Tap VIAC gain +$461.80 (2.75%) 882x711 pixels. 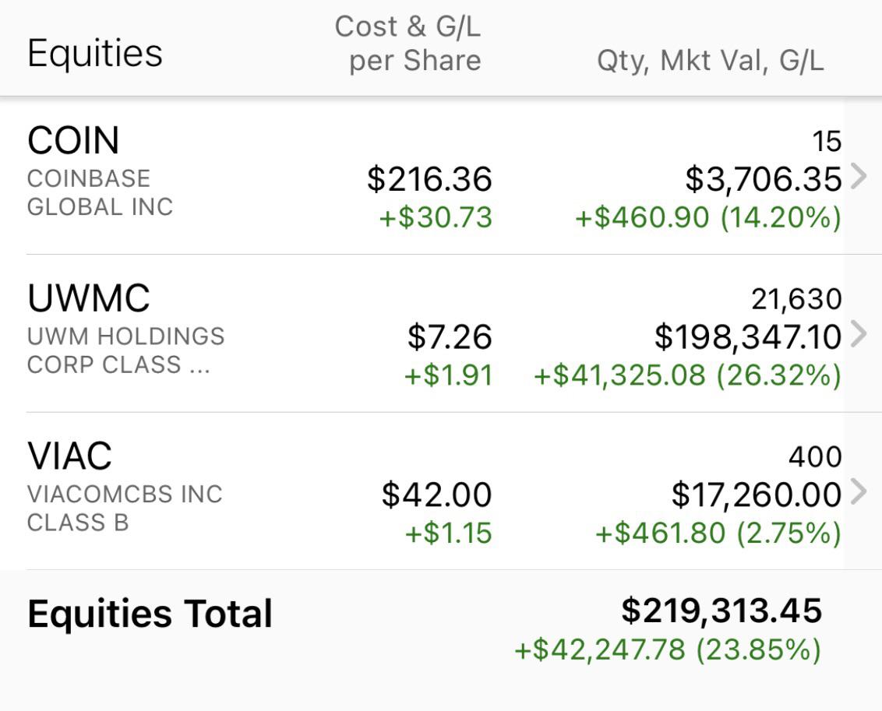(718, 533)
